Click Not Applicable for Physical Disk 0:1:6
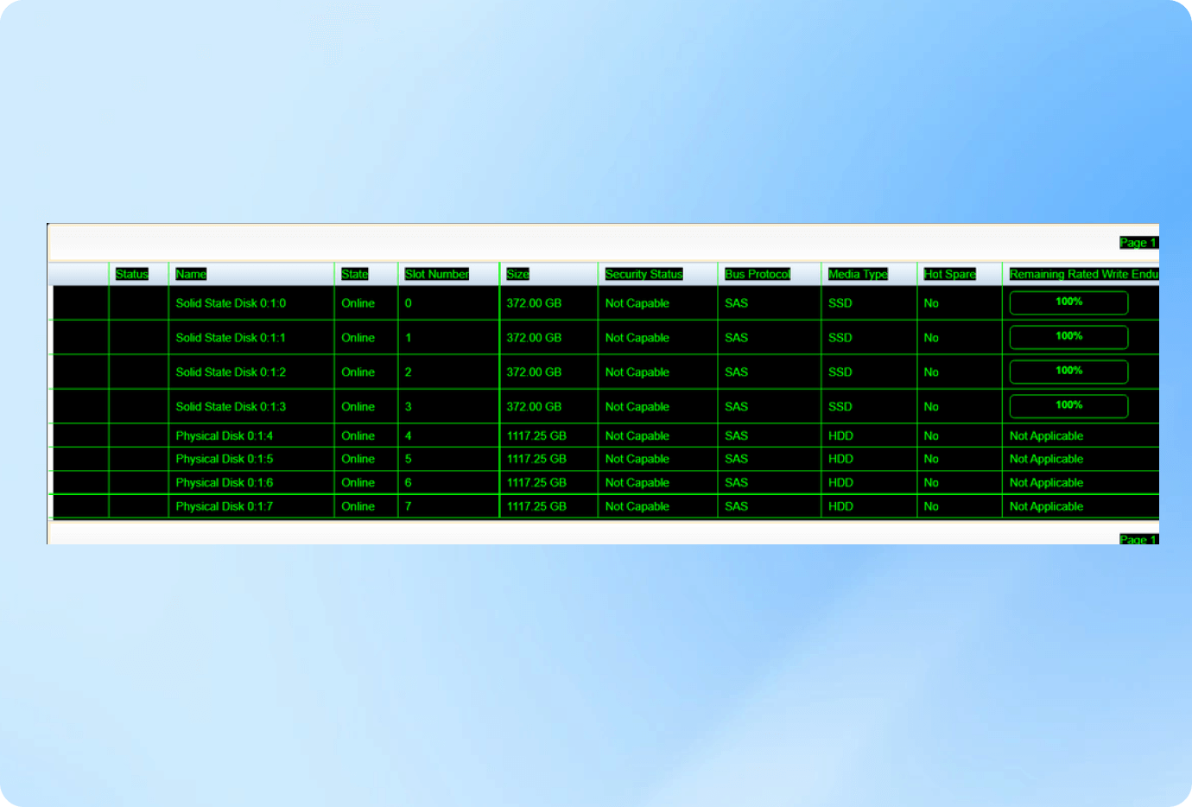The height and width of the screenshot is (807, 1192). (x=1046, y=483)
